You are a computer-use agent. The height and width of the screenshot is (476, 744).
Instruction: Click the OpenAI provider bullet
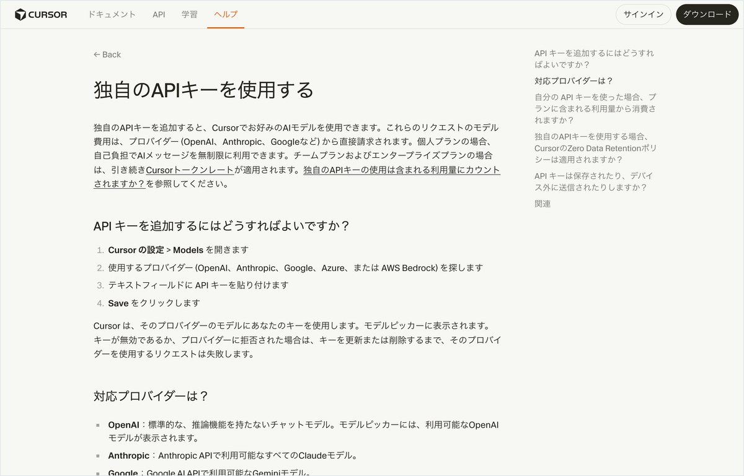[x=303, y=431]
